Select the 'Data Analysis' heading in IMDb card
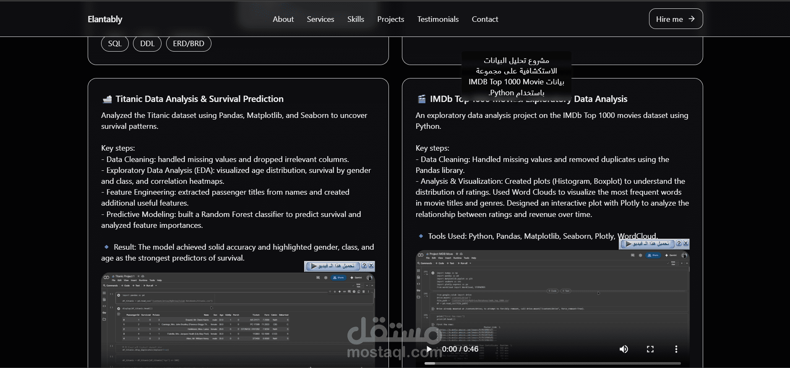This screenshot has width=790, height=368. point(600,99)
